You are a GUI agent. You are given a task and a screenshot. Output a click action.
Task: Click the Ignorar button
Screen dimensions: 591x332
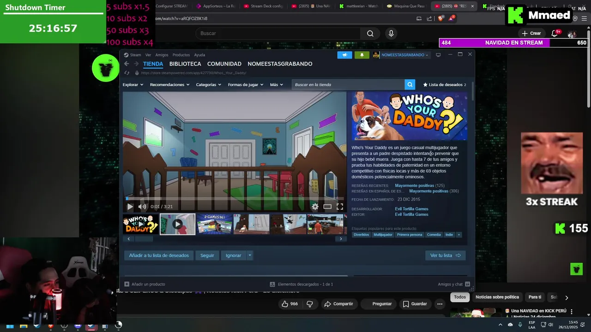[x=233, y=255]
